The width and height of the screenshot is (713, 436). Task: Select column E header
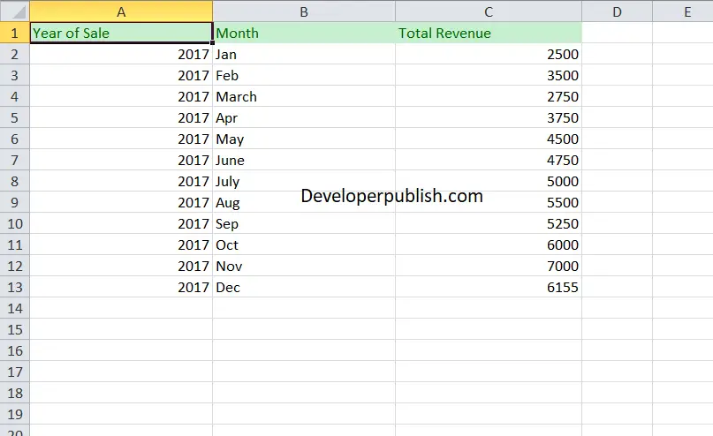coord(683,11)
